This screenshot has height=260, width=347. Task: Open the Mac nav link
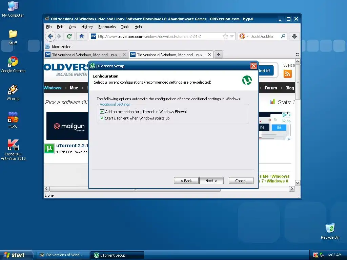(x=74, y=88)
